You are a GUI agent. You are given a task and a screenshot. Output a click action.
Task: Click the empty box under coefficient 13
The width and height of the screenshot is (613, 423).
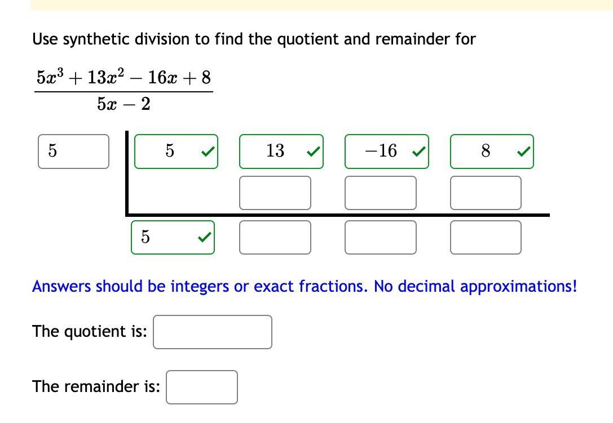(275, 193)
